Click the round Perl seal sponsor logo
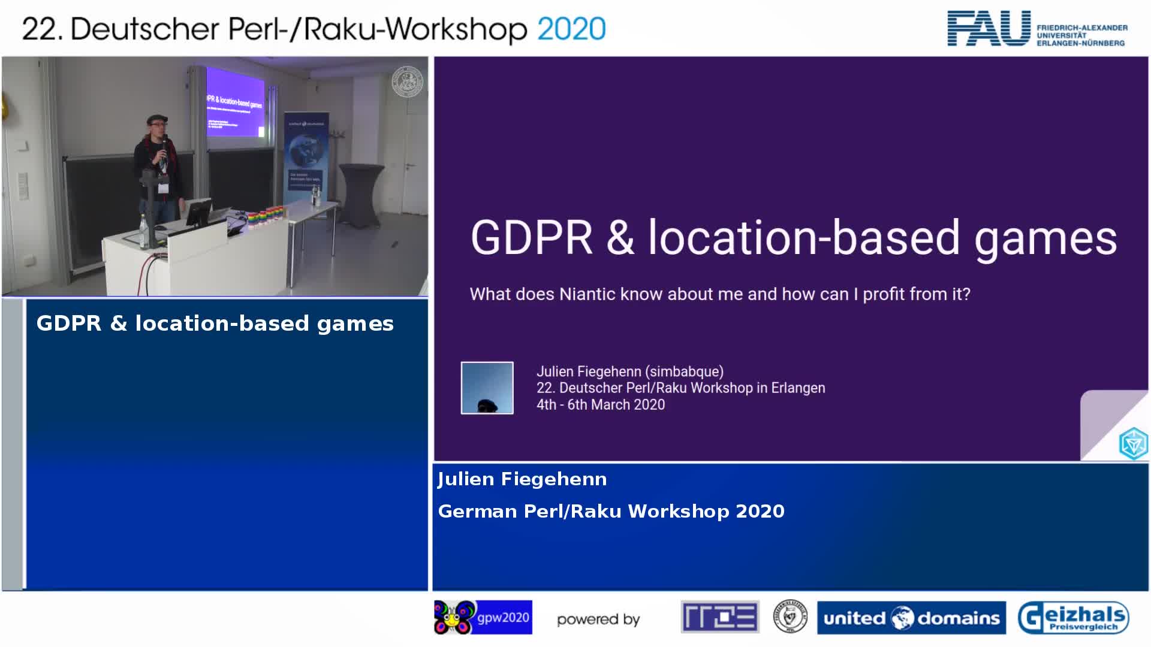This screenshot has height=647, width=1151. pos(790,617)
